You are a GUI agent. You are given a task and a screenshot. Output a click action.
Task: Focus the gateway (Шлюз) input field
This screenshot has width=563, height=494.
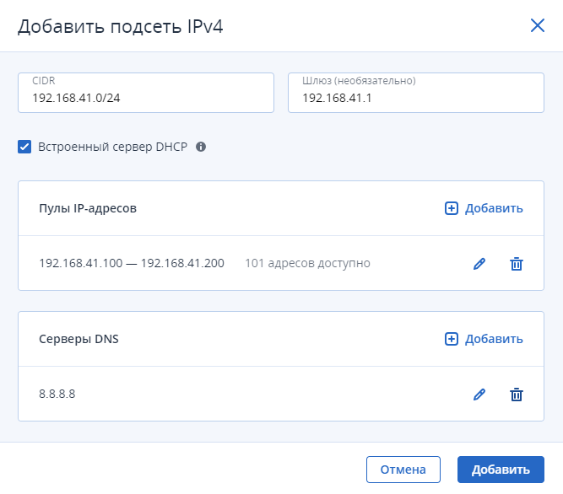tap(416, 93)
